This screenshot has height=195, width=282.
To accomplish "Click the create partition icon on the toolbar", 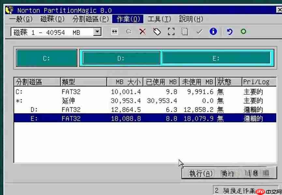I will [128, 32].
